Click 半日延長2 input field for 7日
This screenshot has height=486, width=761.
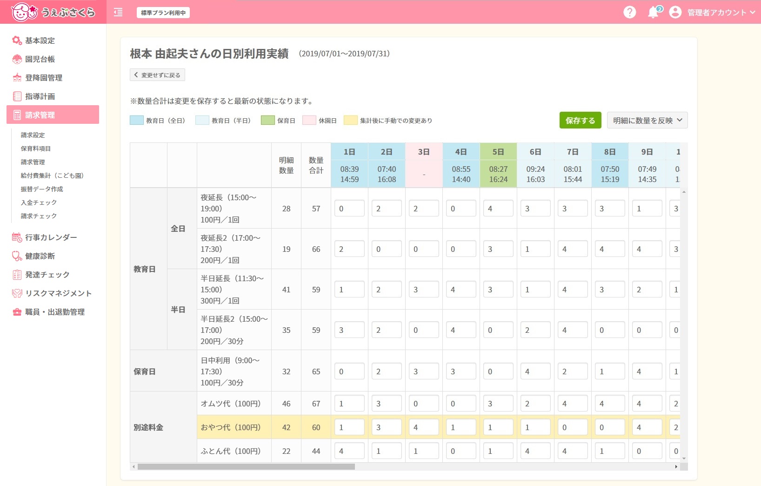(x=573, y=330)
